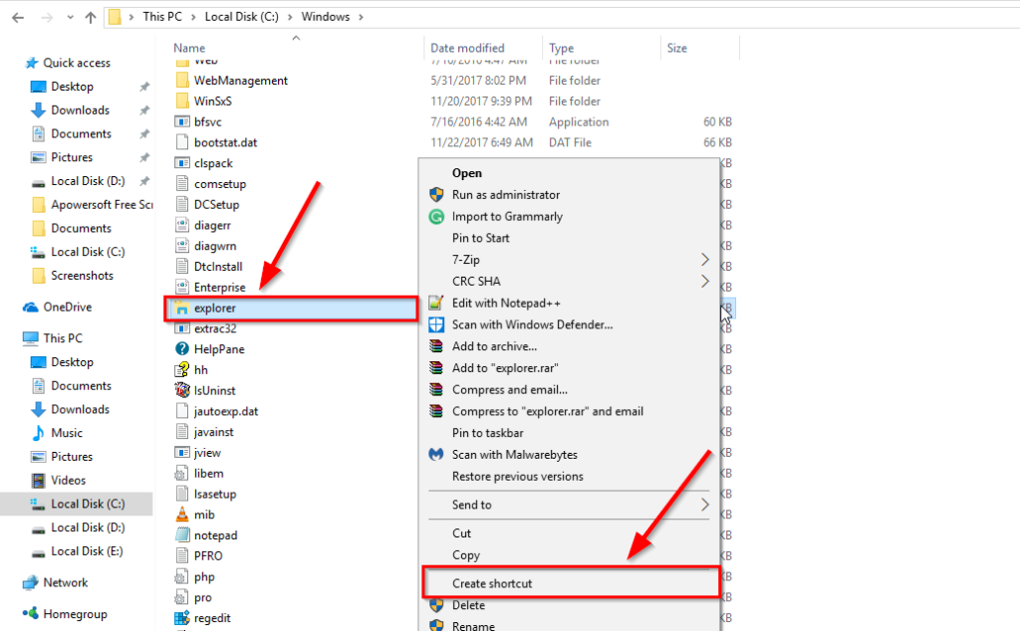Viewport: 1020px width, 631px height.
Task: Select the OneDrive cloud icon in the sidebar
Action: [x=30, y=307]
